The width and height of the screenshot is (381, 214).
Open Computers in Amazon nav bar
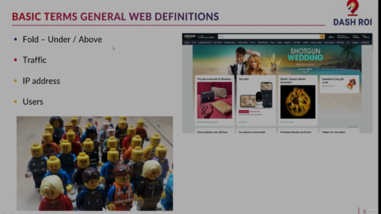365,42
